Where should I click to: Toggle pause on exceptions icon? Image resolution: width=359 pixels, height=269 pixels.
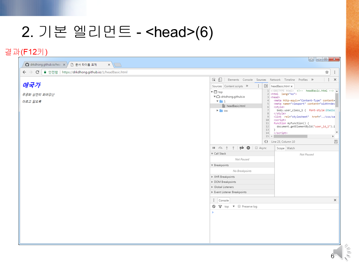(x=248, y=148)
